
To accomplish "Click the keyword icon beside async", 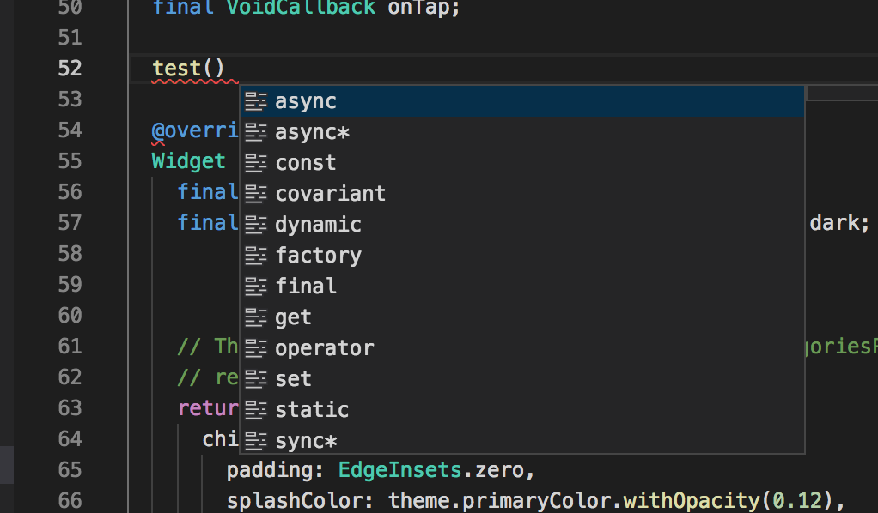I will (256, 101).
